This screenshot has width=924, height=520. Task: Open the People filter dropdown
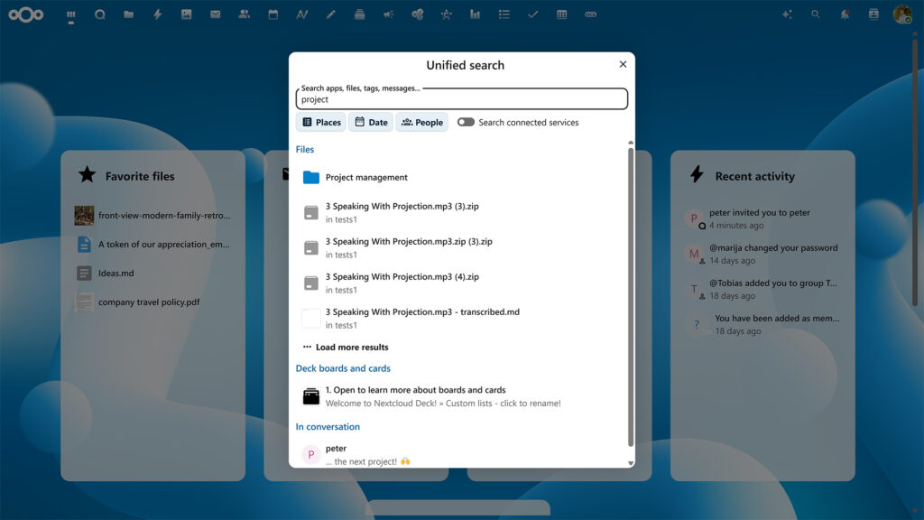421,123
